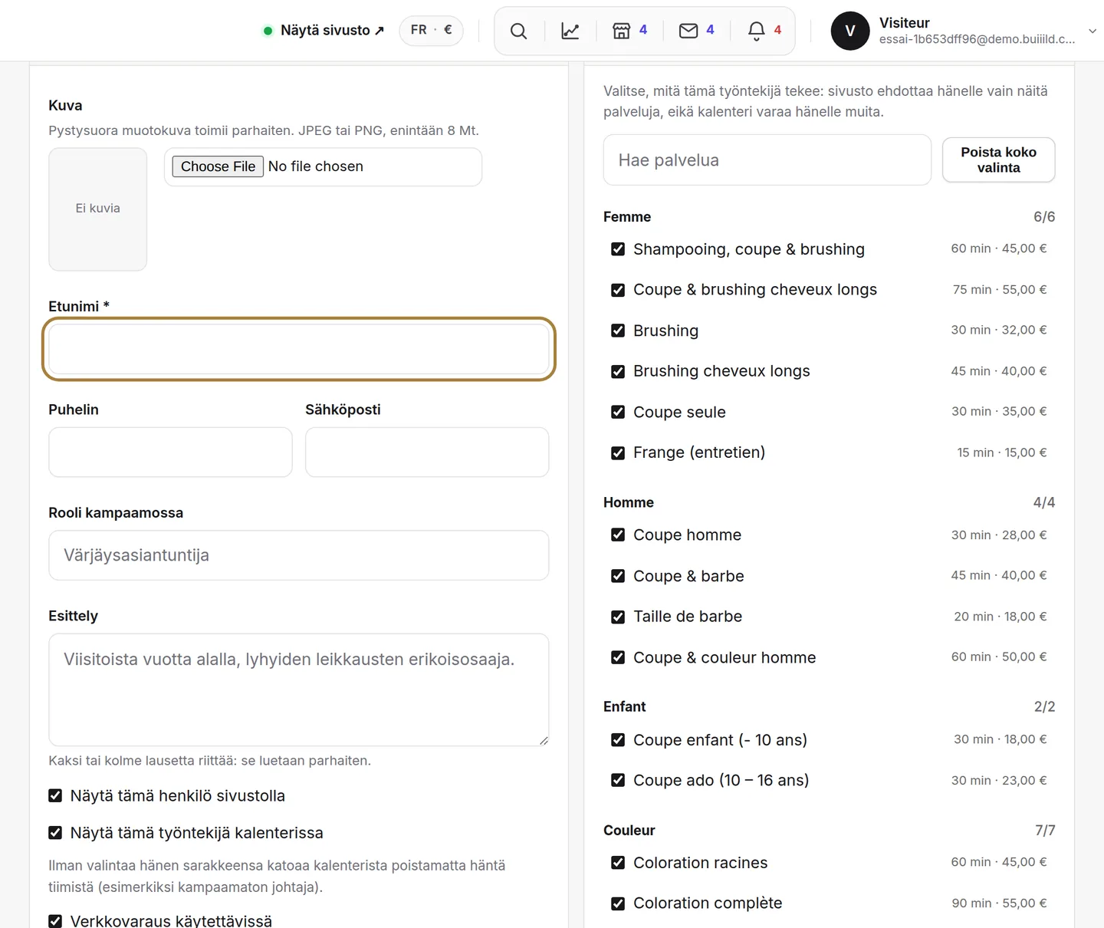Screen dimensions: 1104x928
Task: Click the Couleur category heading
Action: [629, 831]
